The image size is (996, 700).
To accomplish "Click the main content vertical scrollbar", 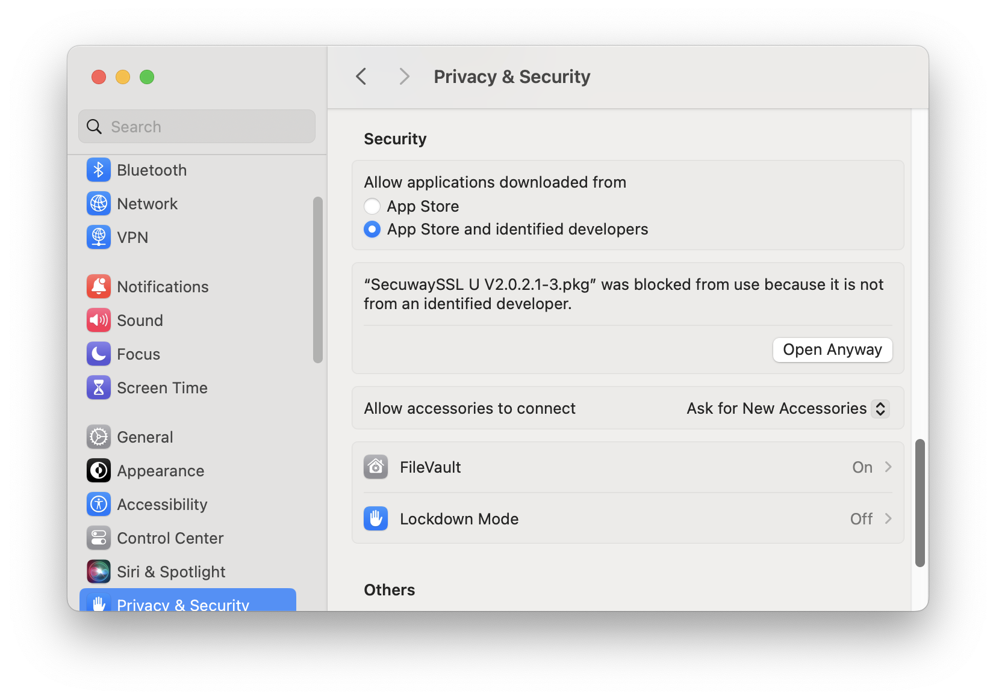I will [920, 503].
